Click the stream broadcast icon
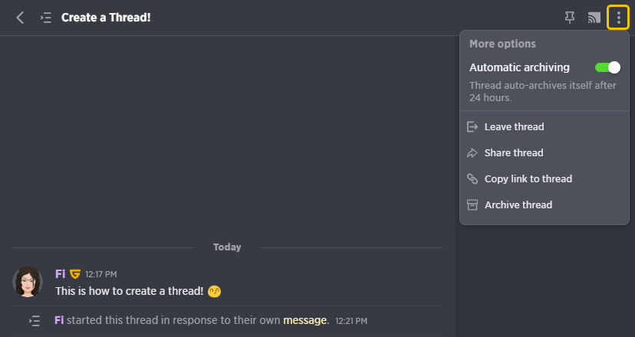This screenshot has width=635, height=337. 594,18
